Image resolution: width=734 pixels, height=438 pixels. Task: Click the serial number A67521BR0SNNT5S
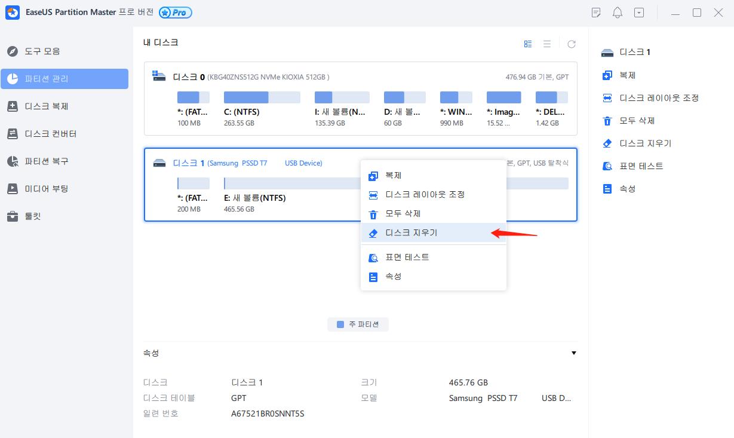click(x=268, y=414)
